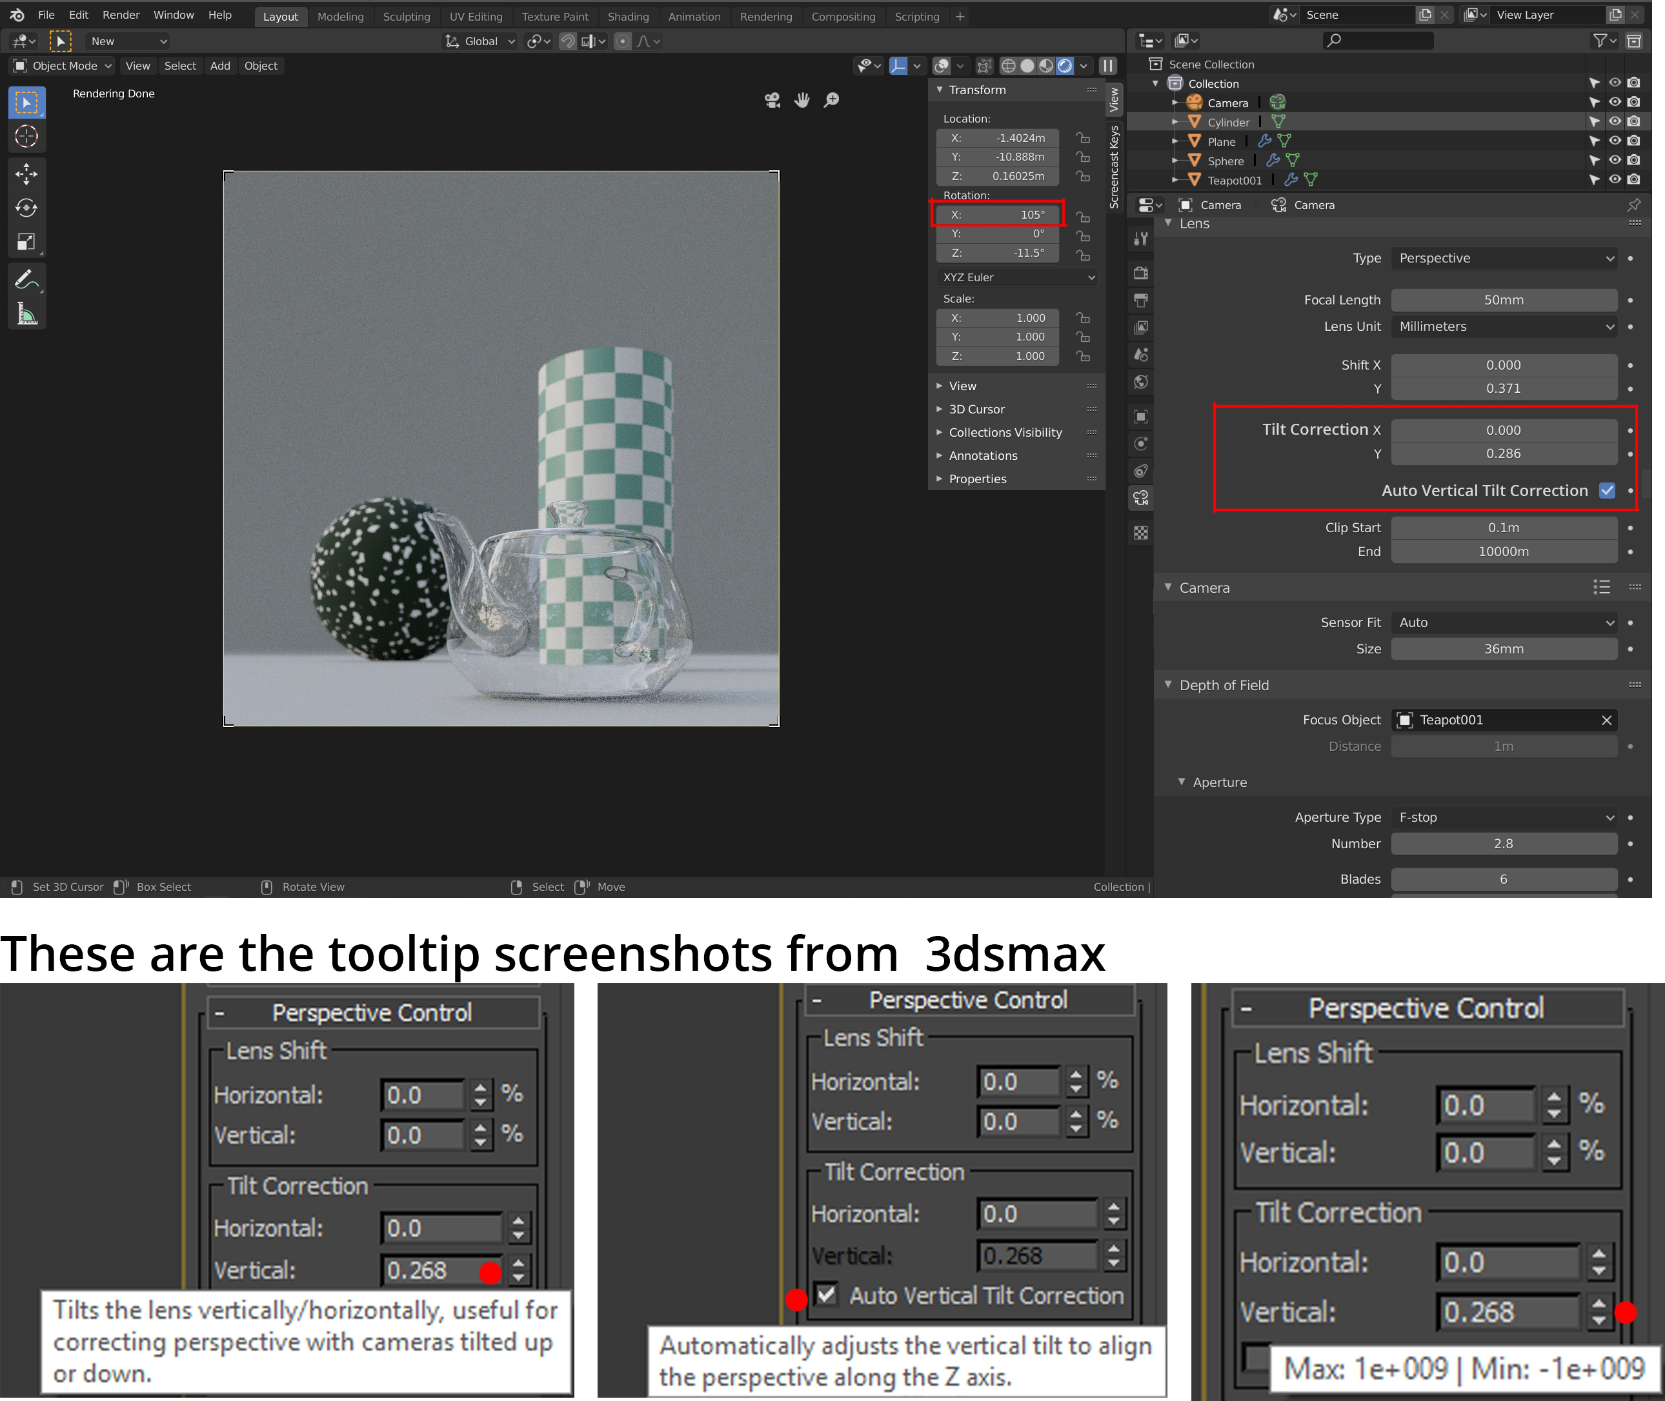Open the XYZ Euler rotation mode dropdown
1665x1401 pixels.
pyautogui.click(x=1017, y=277)
